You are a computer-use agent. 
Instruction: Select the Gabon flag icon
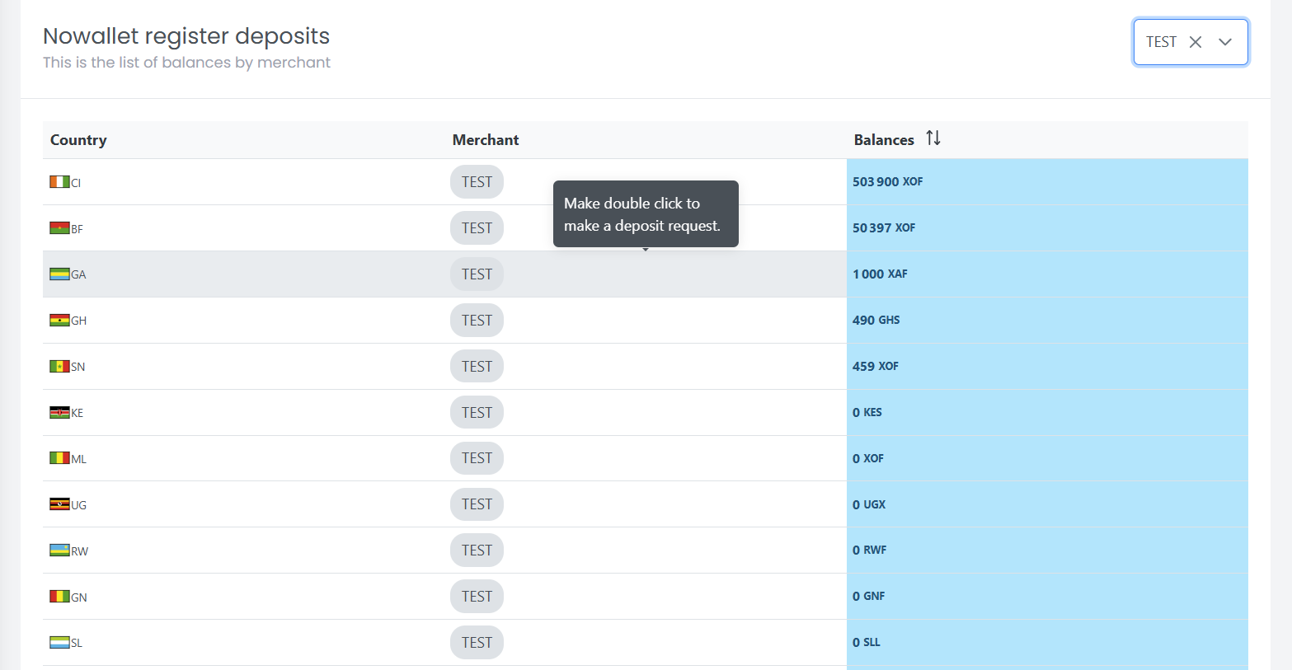59,274
